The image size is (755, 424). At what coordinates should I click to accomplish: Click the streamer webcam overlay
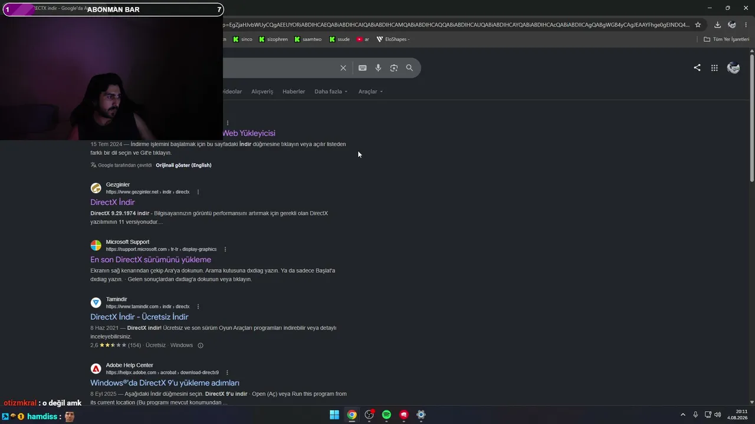[111, 78]
